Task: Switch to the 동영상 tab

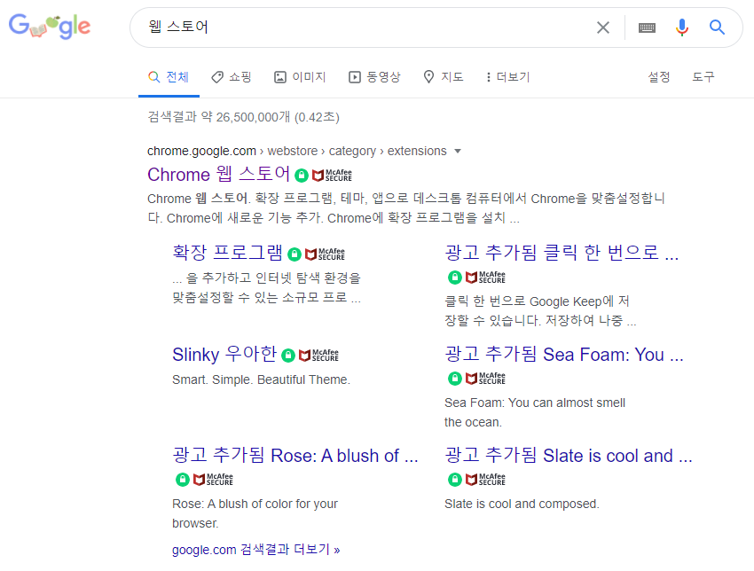Action: 374,77
